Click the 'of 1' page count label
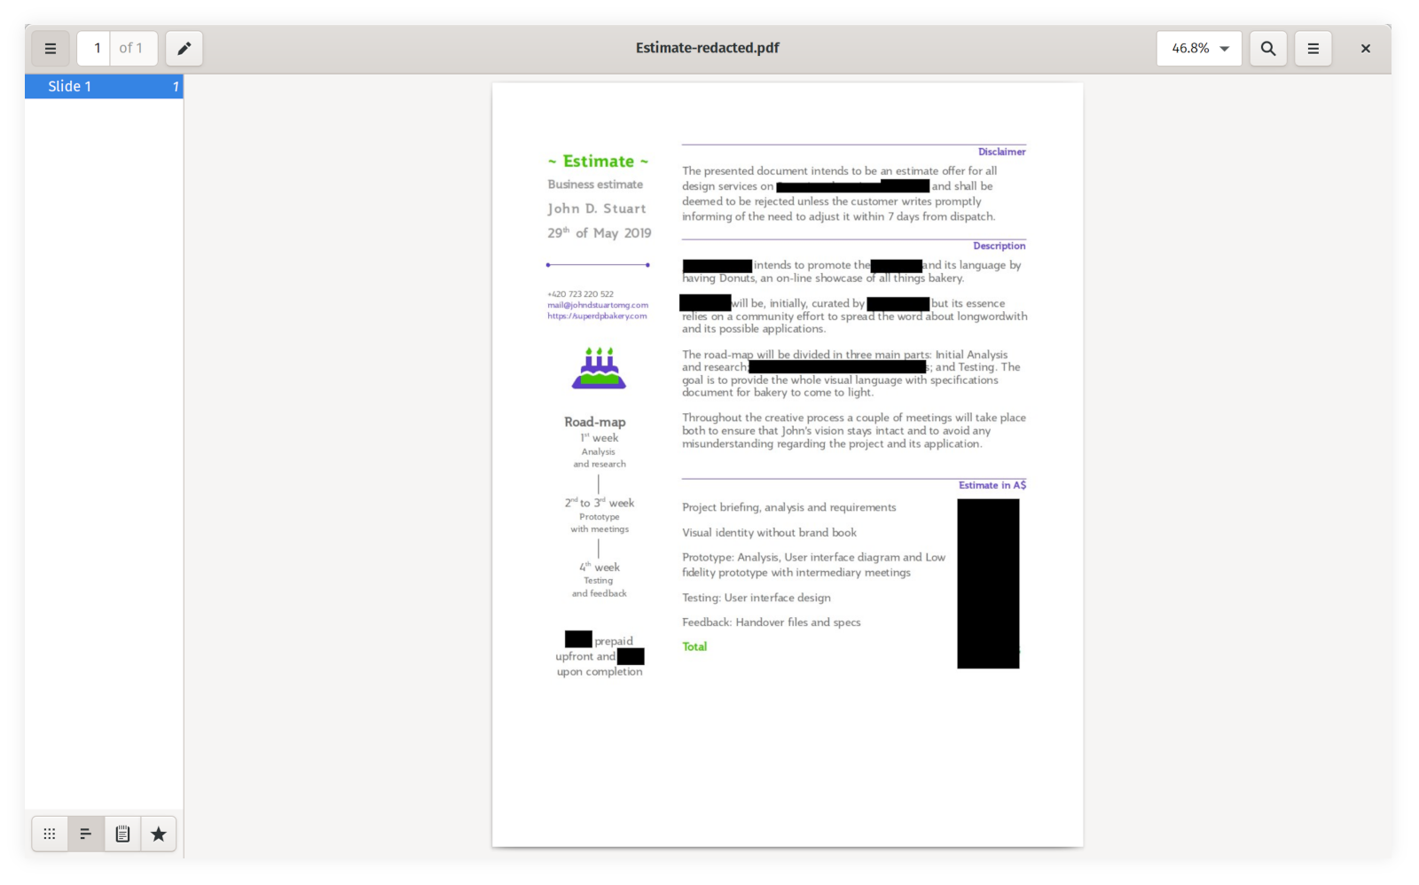Viewport: 1419px width, 885px height. tap(131, 48)
